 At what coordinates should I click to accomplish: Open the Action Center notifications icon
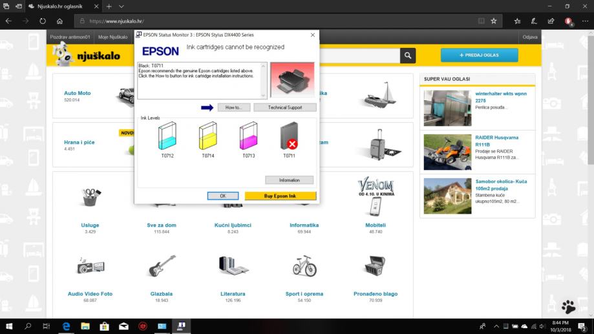582,326
